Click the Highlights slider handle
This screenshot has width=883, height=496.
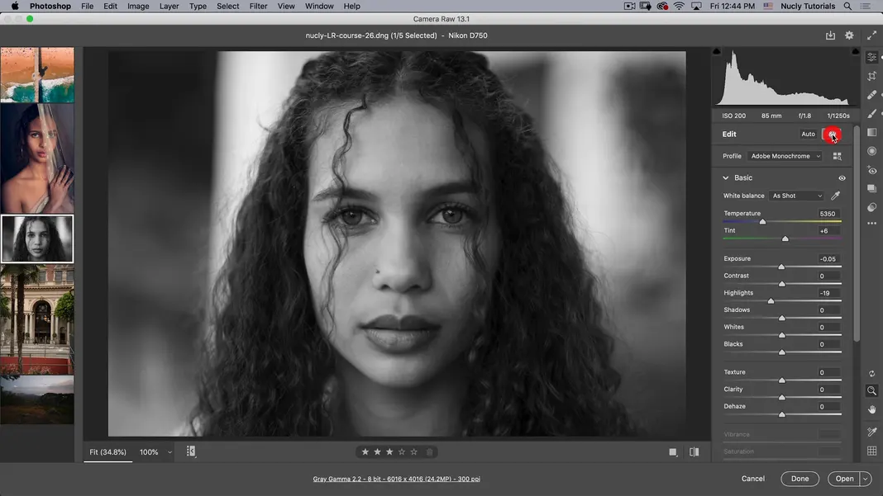click(771, 301)
